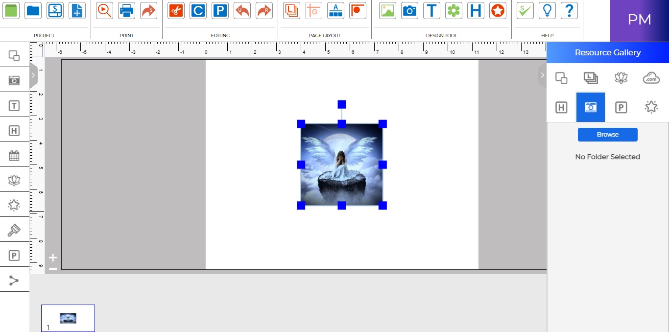669x332 pixels.
Task: Click the orange star design tool
Action: (x=498, y=10)
